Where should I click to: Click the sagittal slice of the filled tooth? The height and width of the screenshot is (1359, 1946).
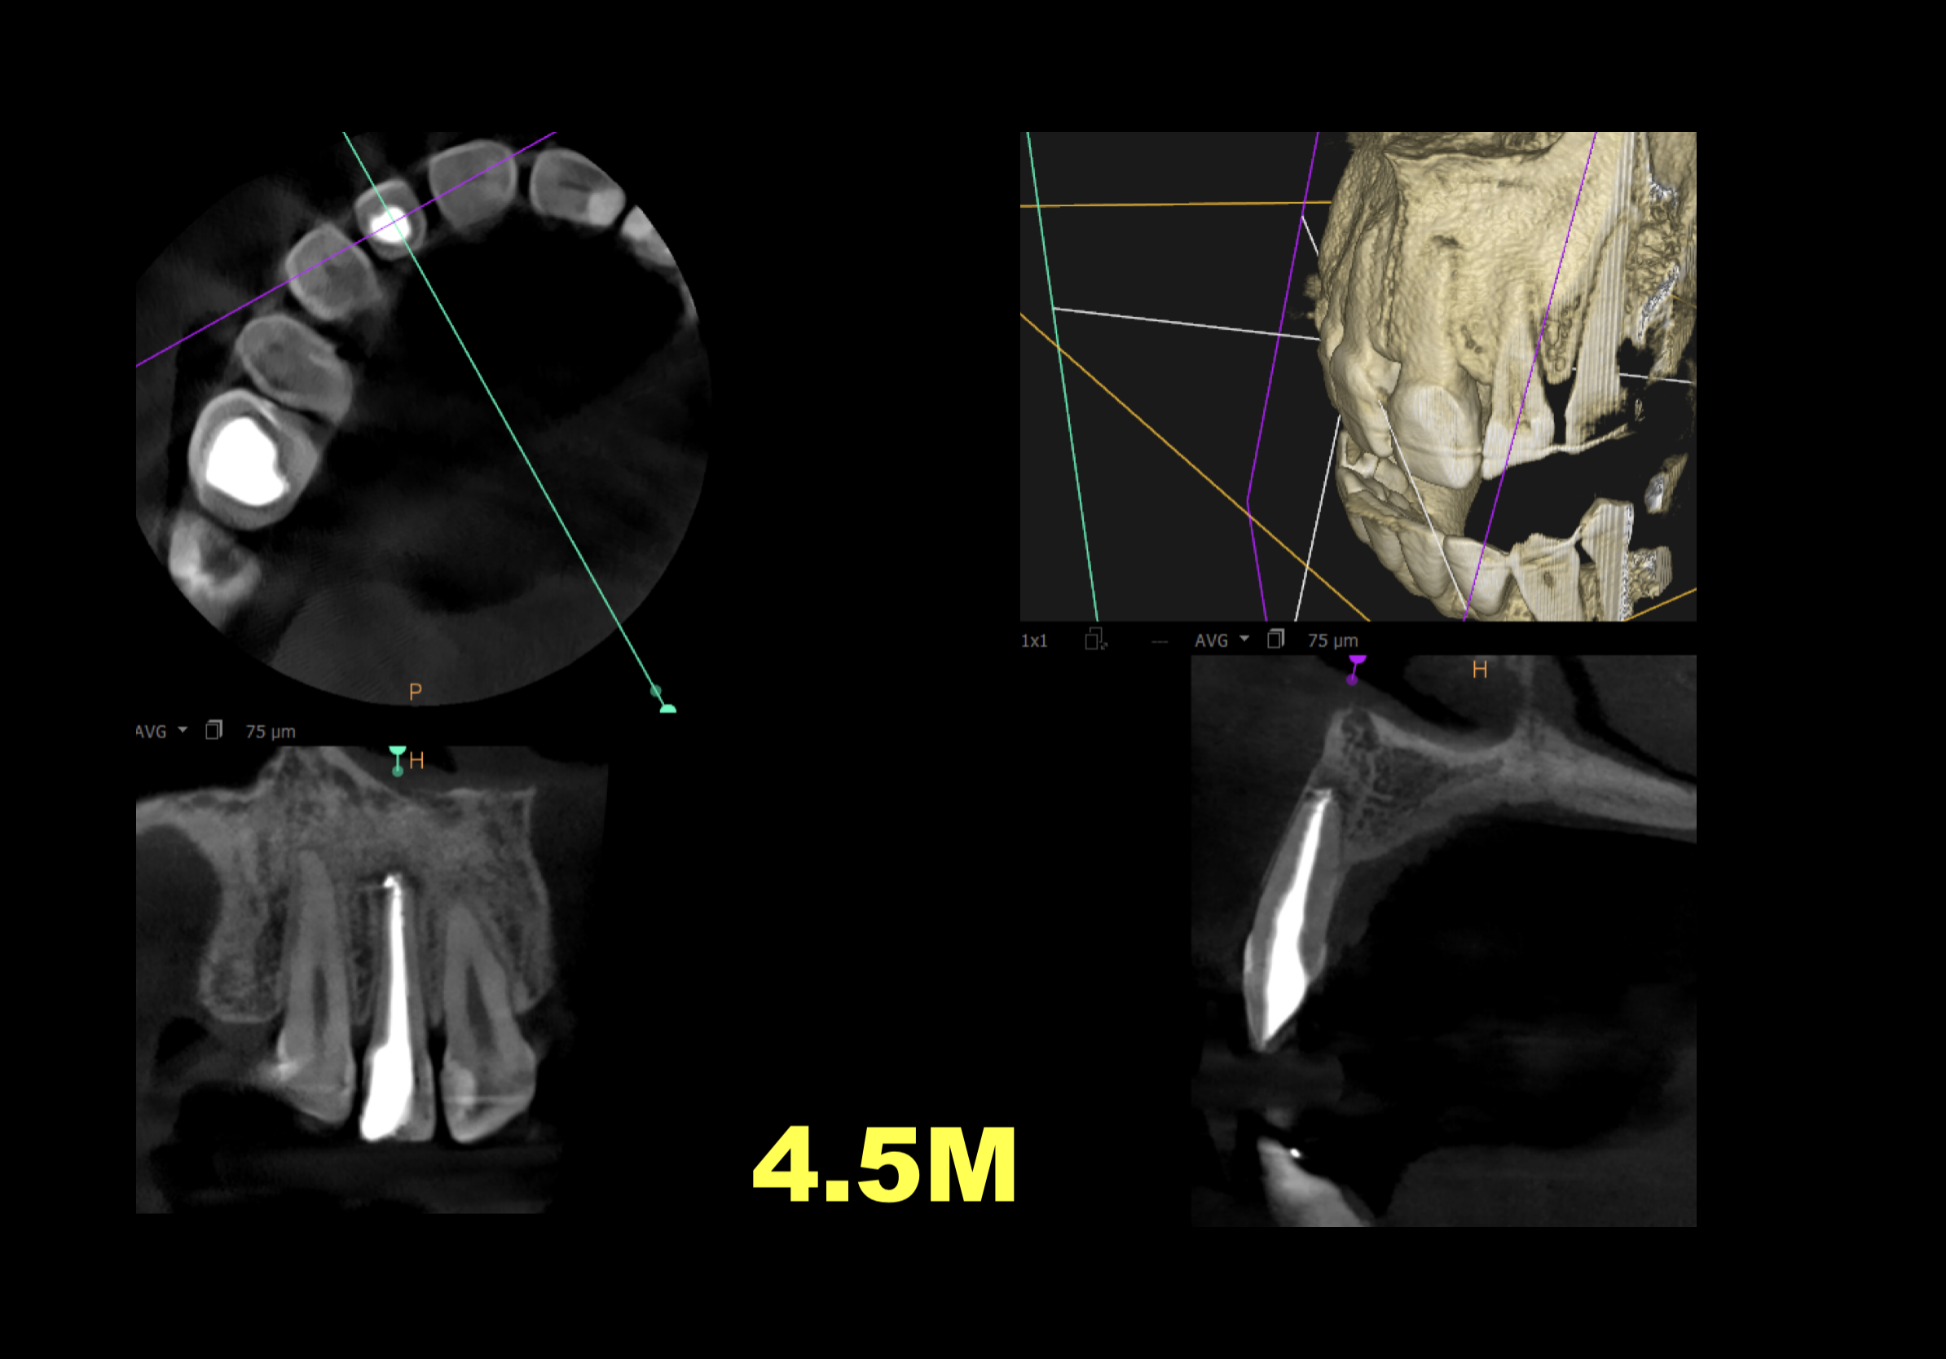[1443, 940]
